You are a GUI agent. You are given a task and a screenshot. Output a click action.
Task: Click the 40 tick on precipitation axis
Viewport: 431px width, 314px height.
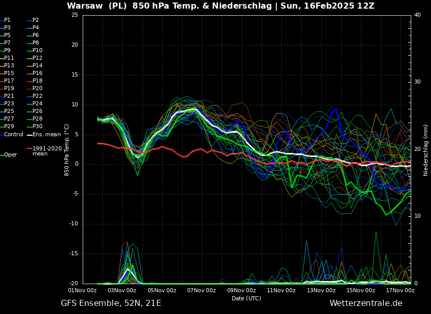point(417,15)
